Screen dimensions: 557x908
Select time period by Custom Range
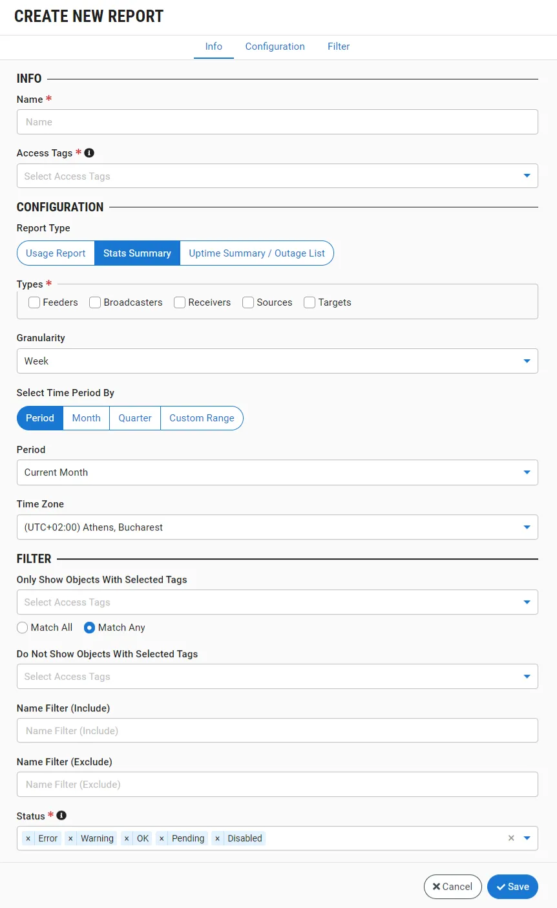(202, 418)
